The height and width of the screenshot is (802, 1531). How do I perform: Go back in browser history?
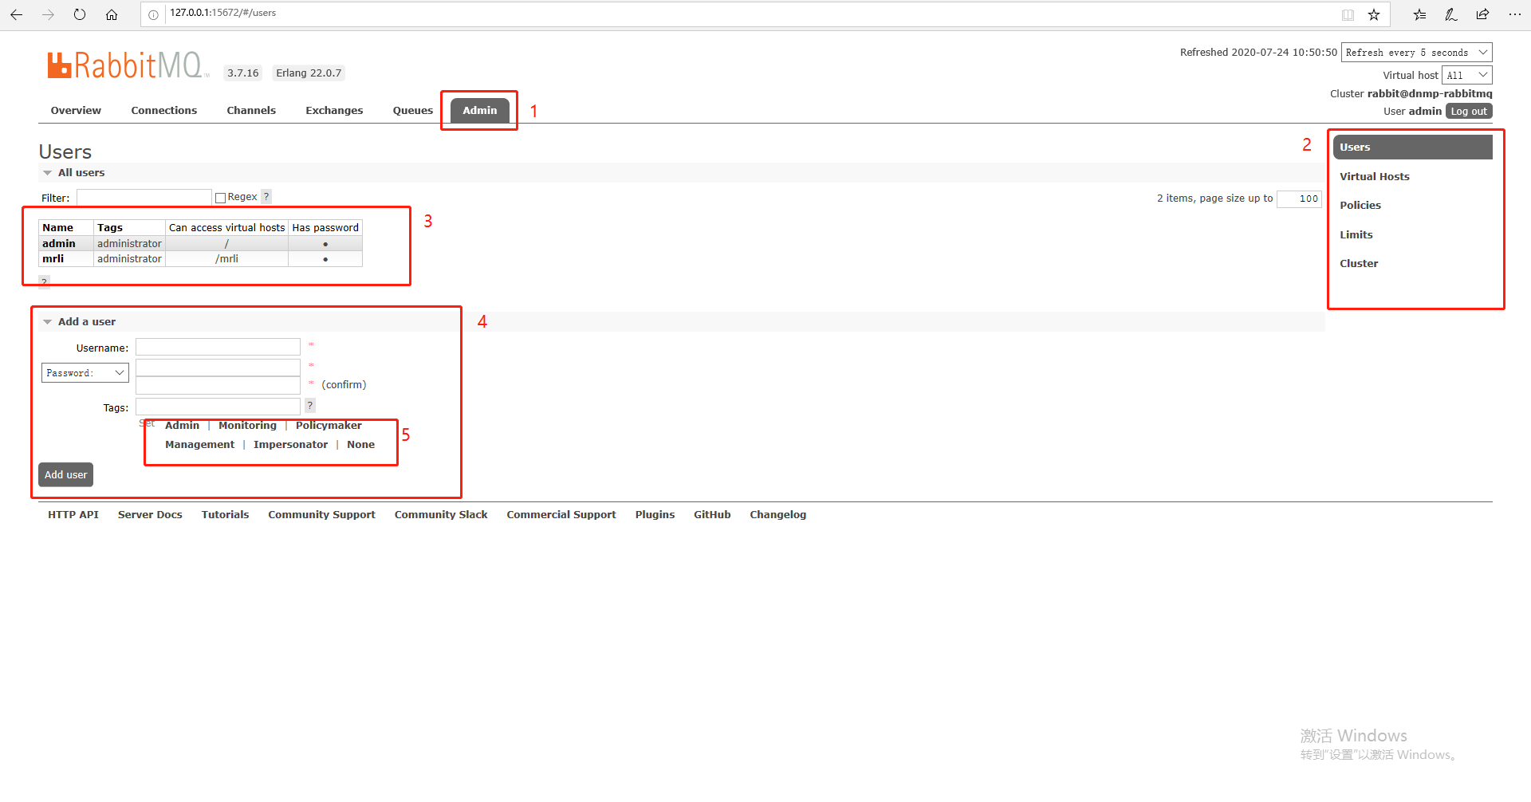coord(16,14)
